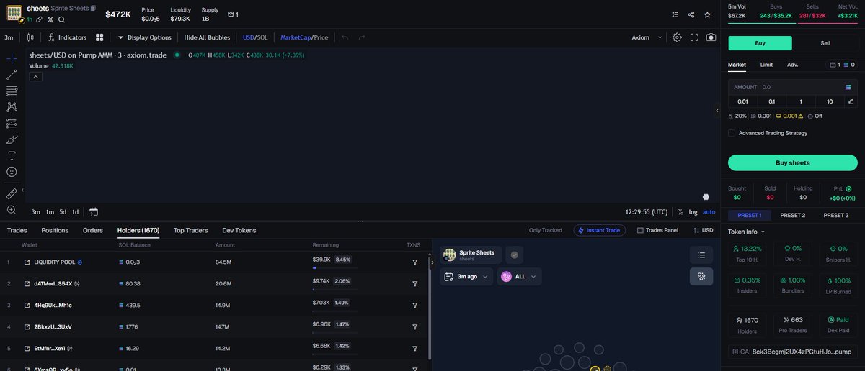This screenshot has height=371, width=865.
Task: Open the X (Twitter) link for sheets
Action: 50,19
